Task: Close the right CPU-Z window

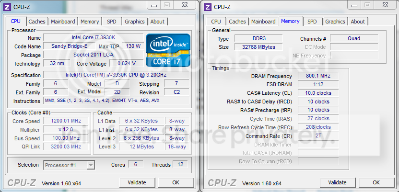Action: [x=386, y=5]
